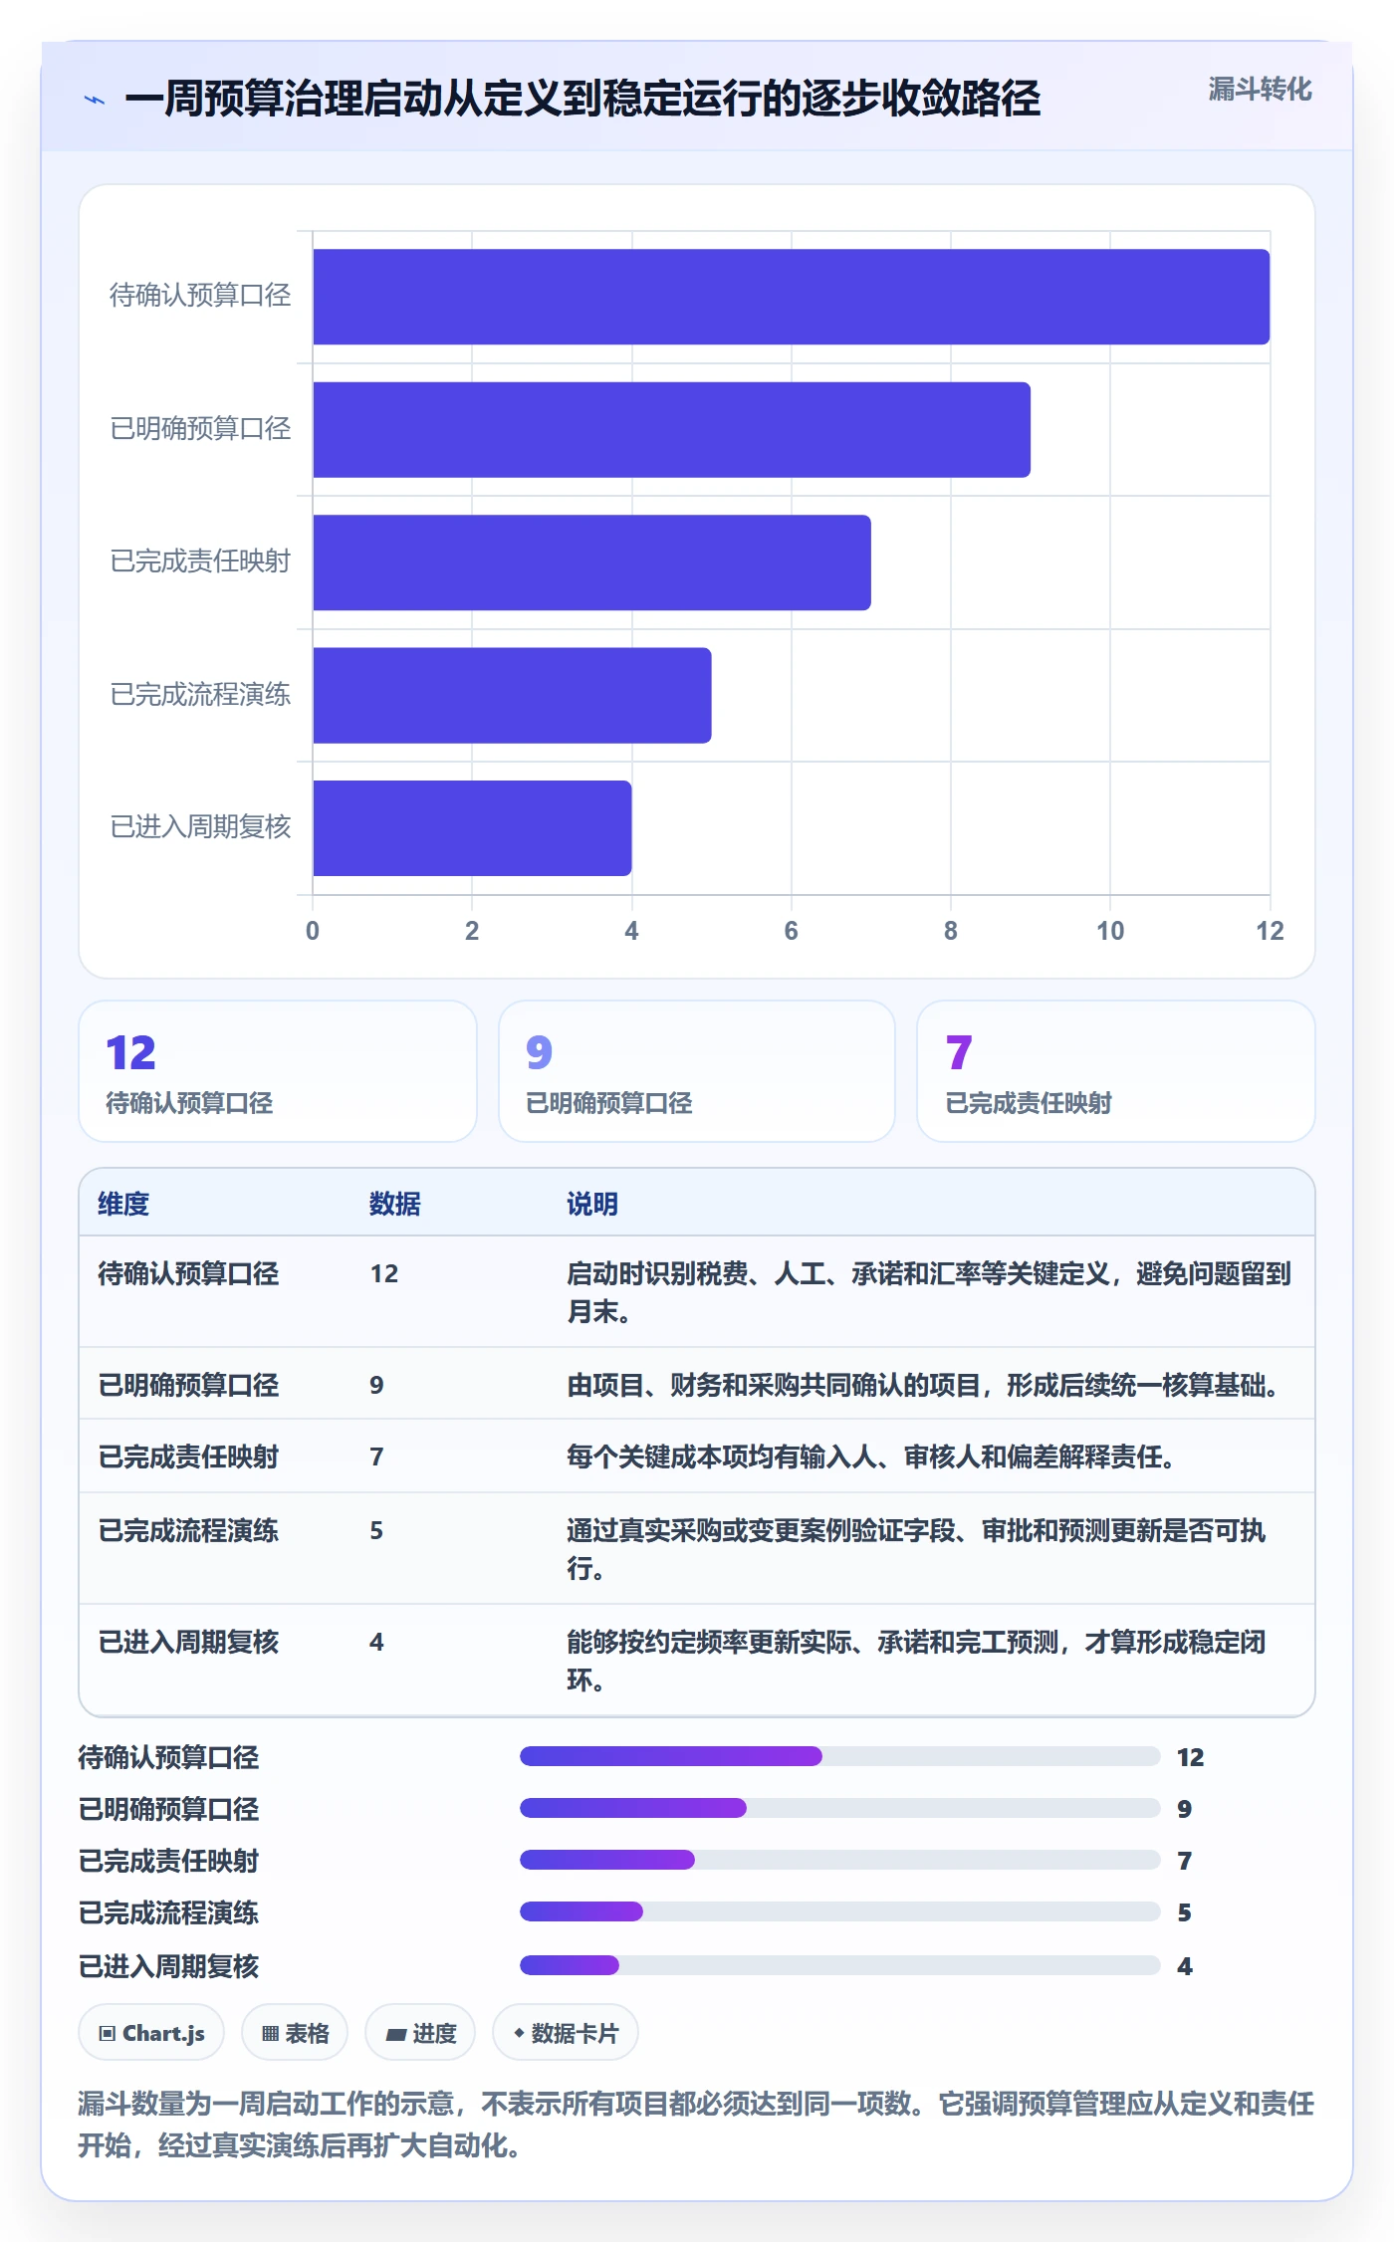The width and height of the screenshot is (1394, 2242).
Task: Select the Chart.js tag chip
Action: click(x=151, y=2033)
